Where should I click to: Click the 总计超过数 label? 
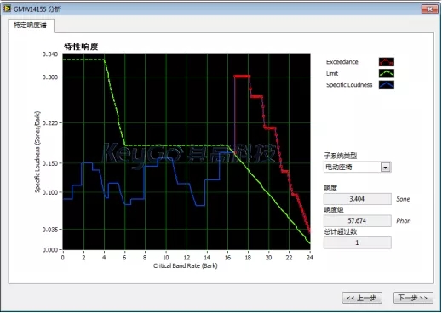[341, 231]
